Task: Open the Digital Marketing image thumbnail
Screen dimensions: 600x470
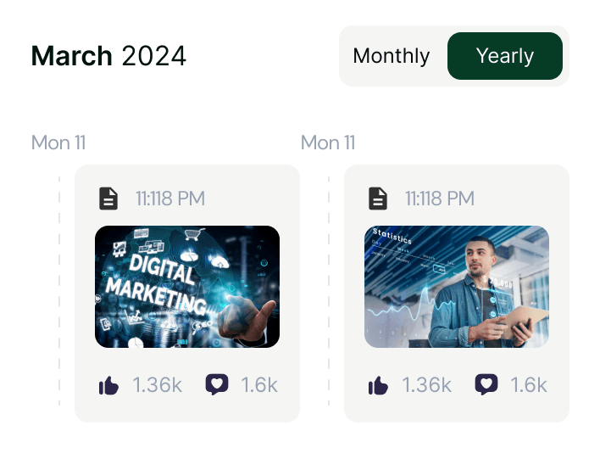Action: click(x=187, y=286)
